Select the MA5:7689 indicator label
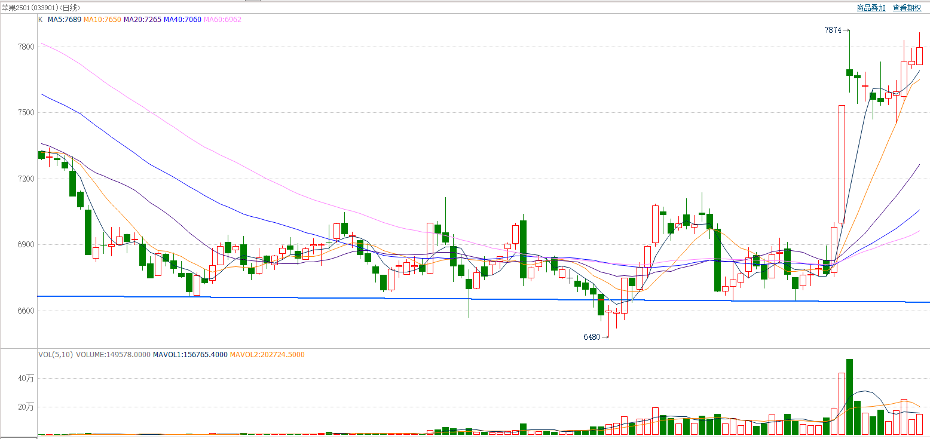 point(65,20)
